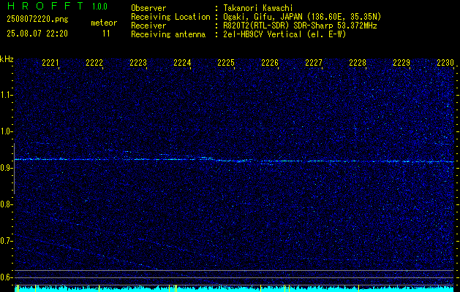Select the 2224 time marker
This screenshot has height=292, width=460.
[x=182, y=63]
